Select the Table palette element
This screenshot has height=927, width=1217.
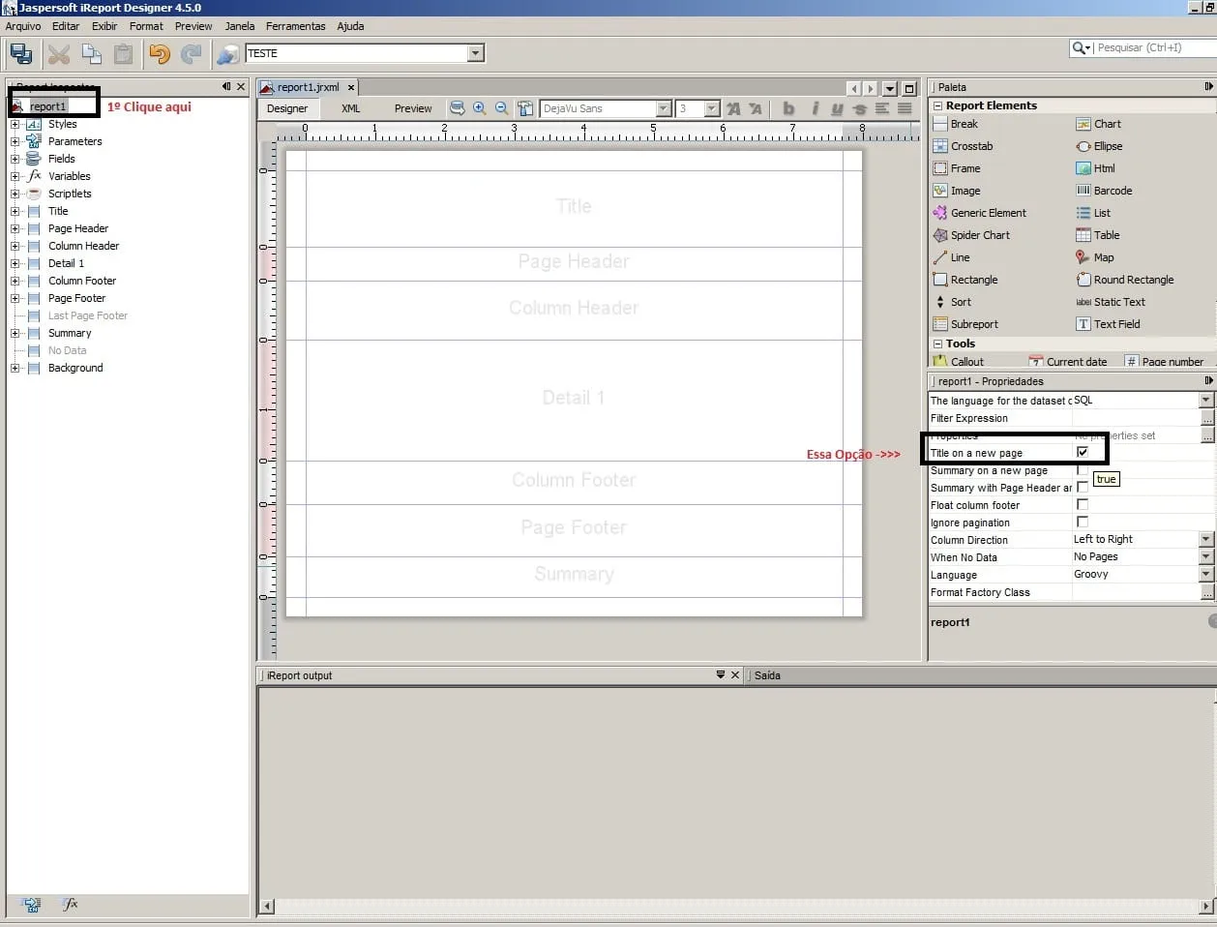tap(1098, 235)
